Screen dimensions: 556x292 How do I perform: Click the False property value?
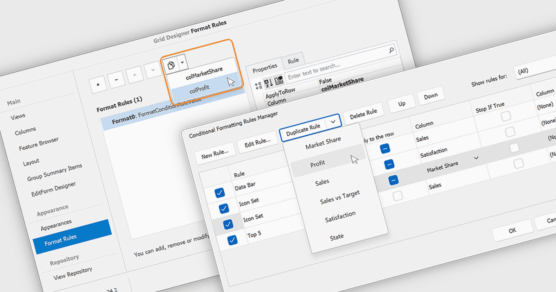[325, 81]
